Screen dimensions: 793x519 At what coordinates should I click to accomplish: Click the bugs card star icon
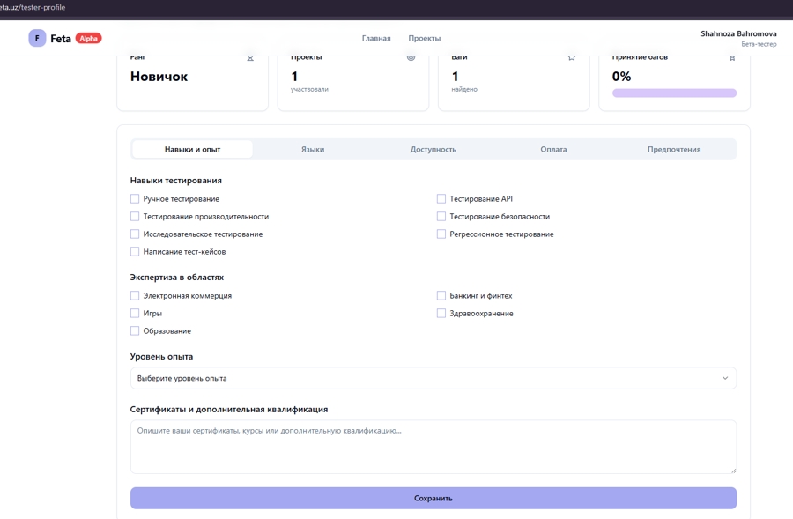tap(572, 58)
